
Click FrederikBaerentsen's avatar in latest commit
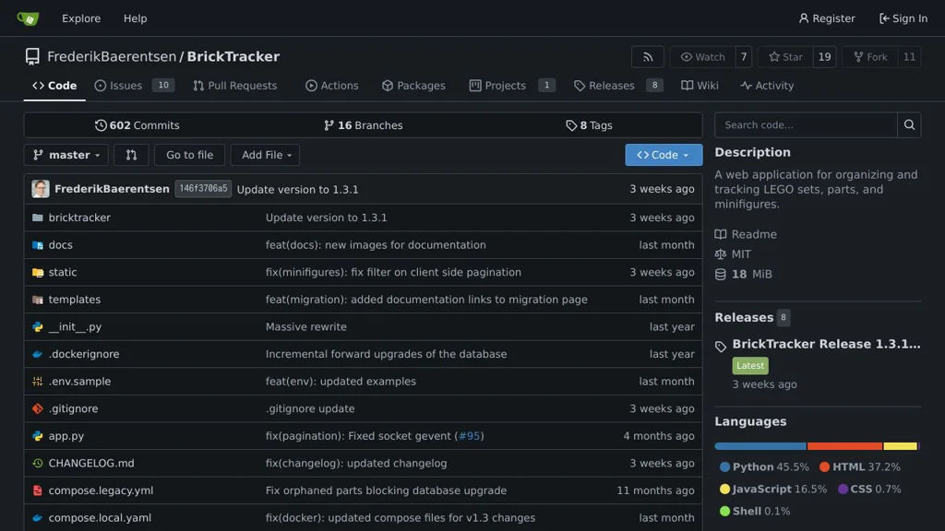click(x=41, y=189)
